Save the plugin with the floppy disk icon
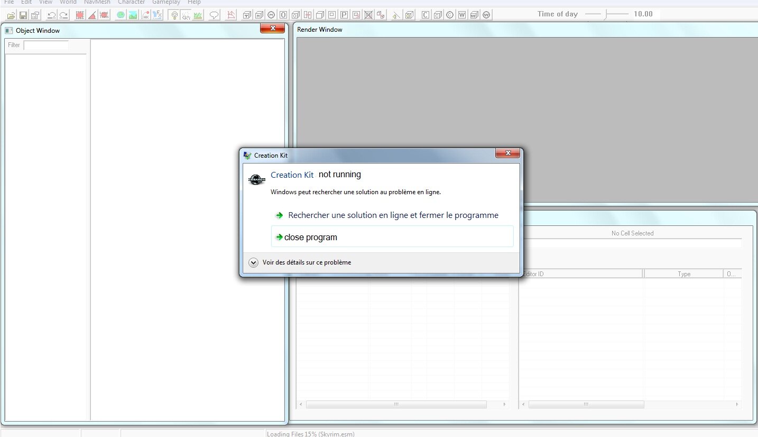758x437 pixels. coord(23,15)
